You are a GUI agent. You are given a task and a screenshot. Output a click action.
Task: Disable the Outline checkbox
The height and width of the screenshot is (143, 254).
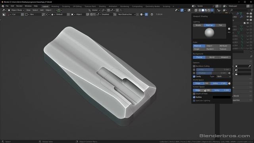pos(194,97)
